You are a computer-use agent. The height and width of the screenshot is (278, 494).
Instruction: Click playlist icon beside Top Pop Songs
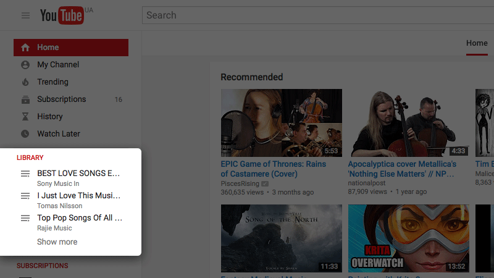pyautogui.click(x=25, y=218)
